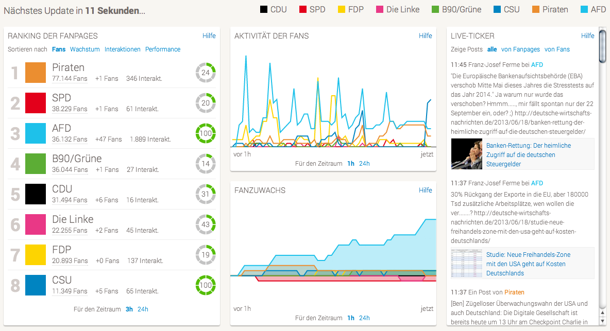Open 'Studie: Neue Freihandels-Zone' article link
Image resolution: width=610 pixels, height=331 pixels.
point(528,264)
